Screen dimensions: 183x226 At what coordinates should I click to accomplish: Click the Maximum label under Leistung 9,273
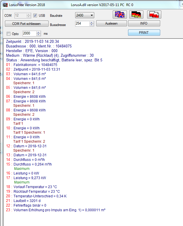22,182
